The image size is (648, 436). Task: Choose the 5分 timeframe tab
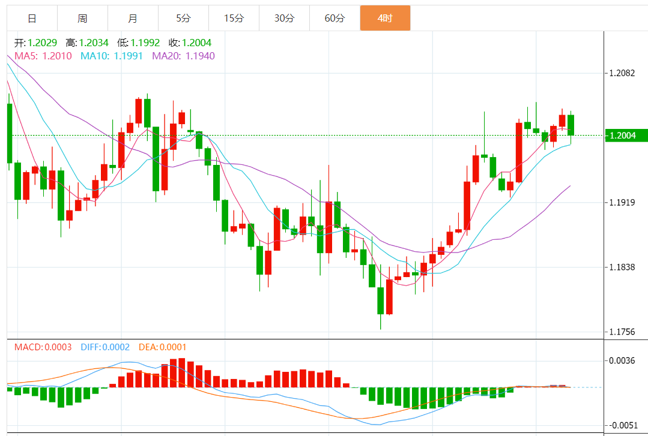pyautogui.click(x=184, y=18)
